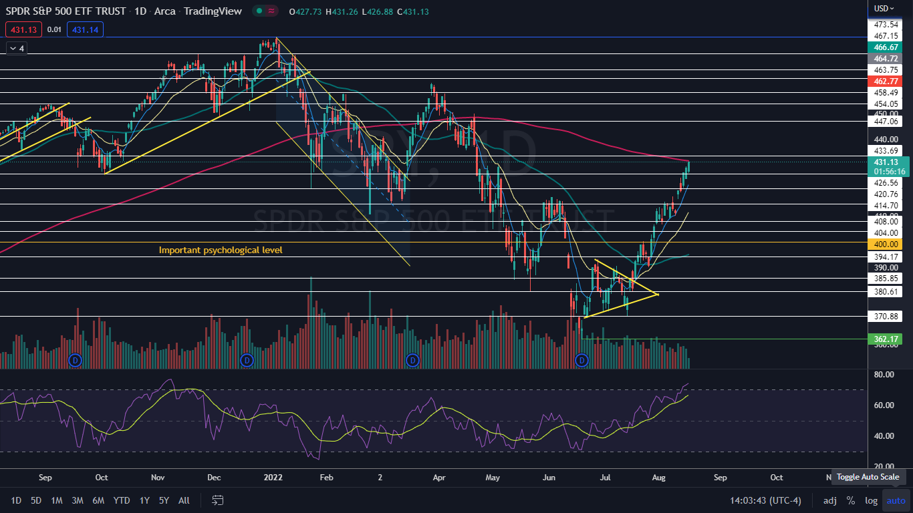
Task: Select the 6M date range
Action: point(98,500)
